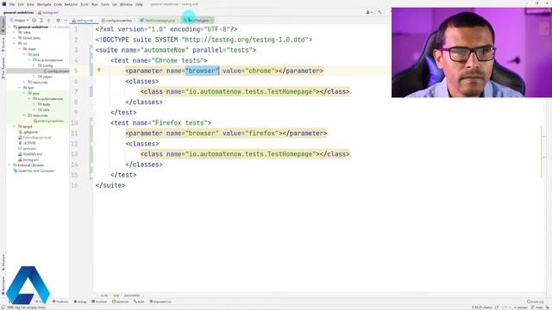The height and width of the screenshot is (310, 552).
Task: Click the select opened file target icon
Action: (x=34, y=21)
